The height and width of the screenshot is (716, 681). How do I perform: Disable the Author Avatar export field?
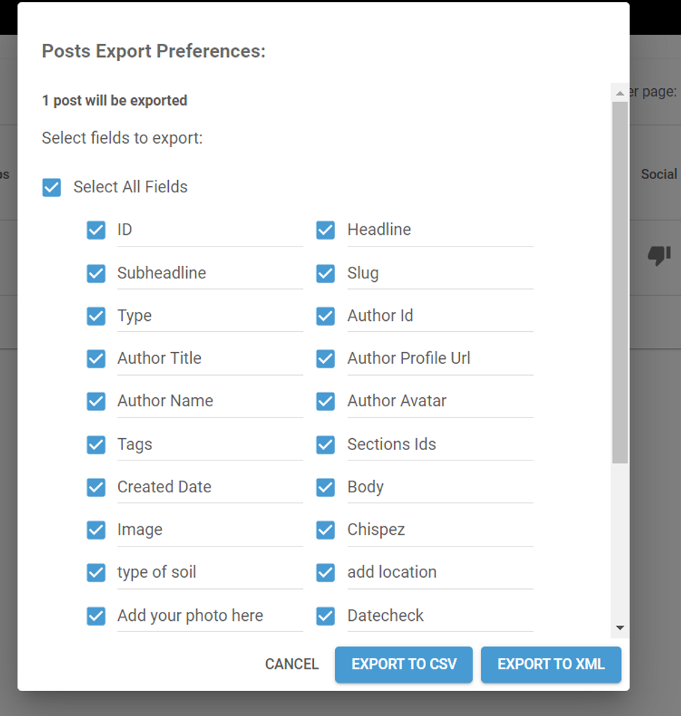[325, 401]
